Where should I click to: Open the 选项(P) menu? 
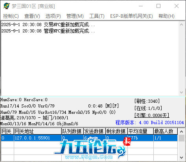click(x=53, y=16)
